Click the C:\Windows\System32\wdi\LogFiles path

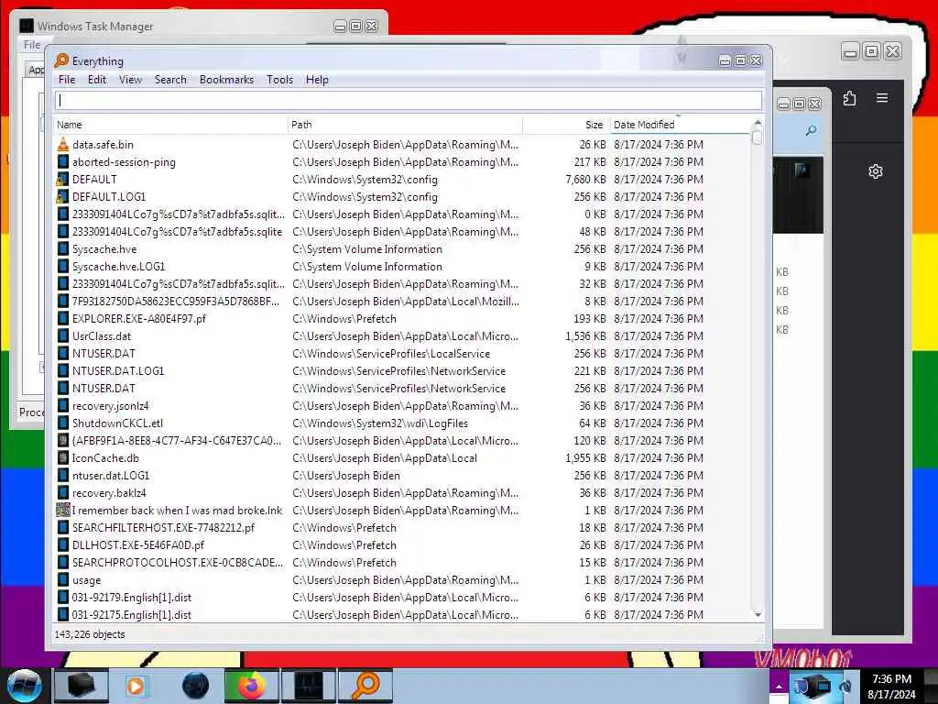pyautogui.click(x=380, y=423)
